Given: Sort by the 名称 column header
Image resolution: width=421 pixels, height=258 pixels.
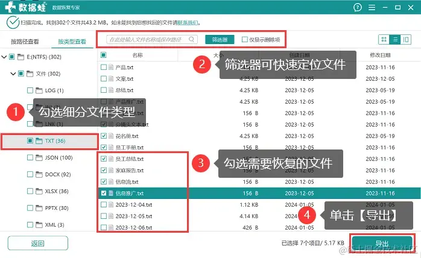Looking at the screenshot, I should (x=138, y=55).
